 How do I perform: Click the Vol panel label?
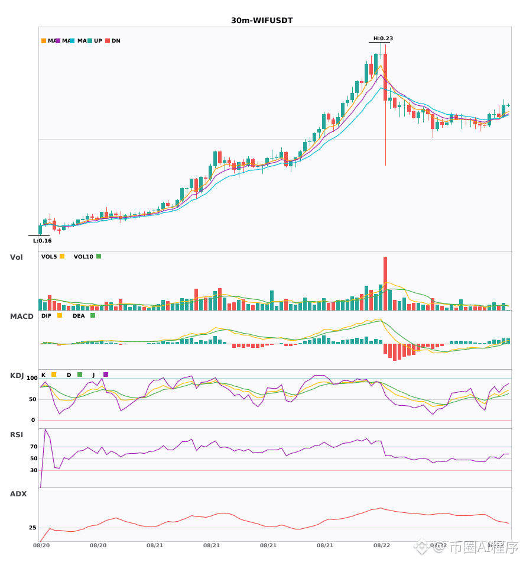17,257
